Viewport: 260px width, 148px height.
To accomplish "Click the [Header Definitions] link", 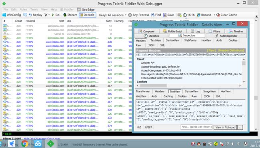I will 231,50.
